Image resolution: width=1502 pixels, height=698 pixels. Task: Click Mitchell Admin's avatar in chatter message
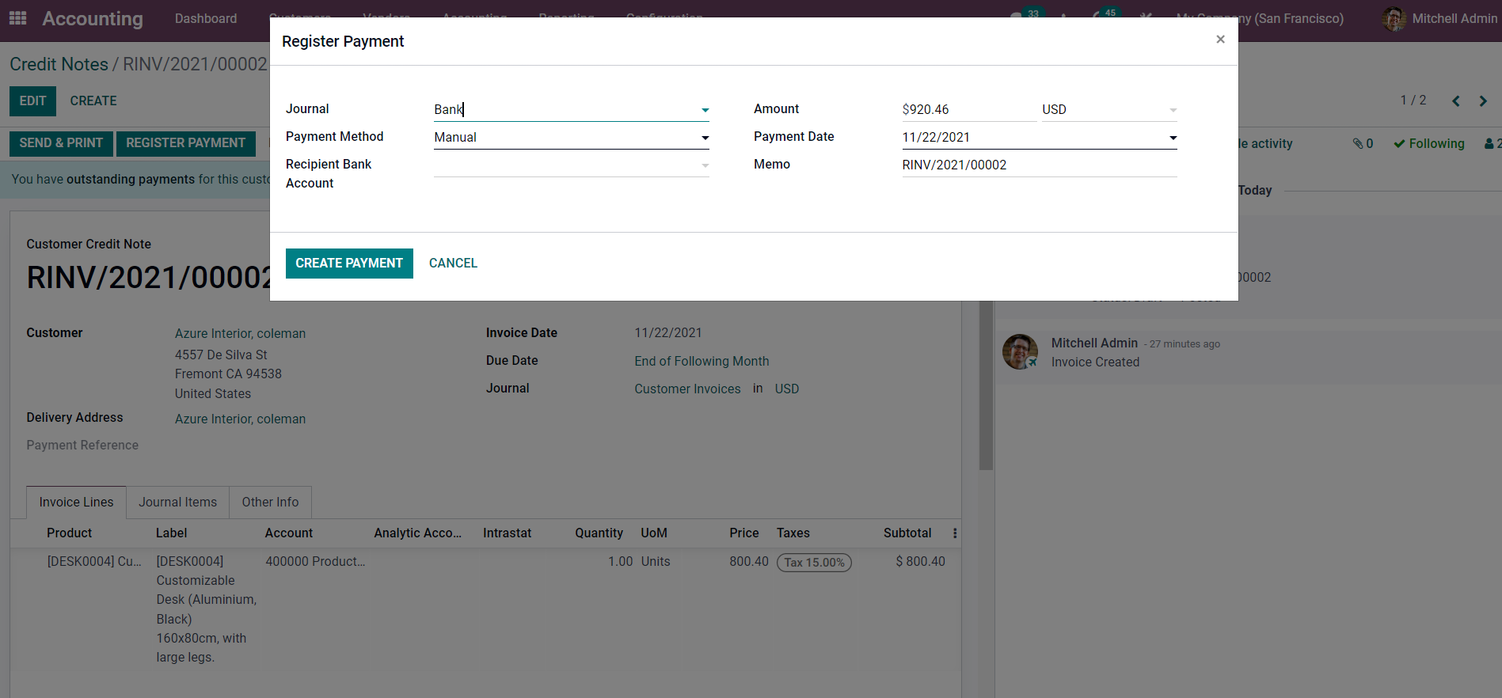(1020, 352)
